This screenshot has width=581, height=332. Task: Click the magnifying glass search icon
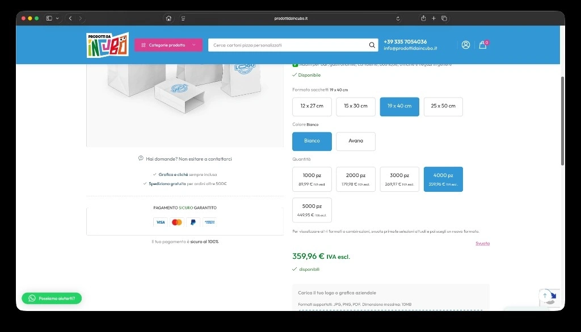(x=372, y=45)
